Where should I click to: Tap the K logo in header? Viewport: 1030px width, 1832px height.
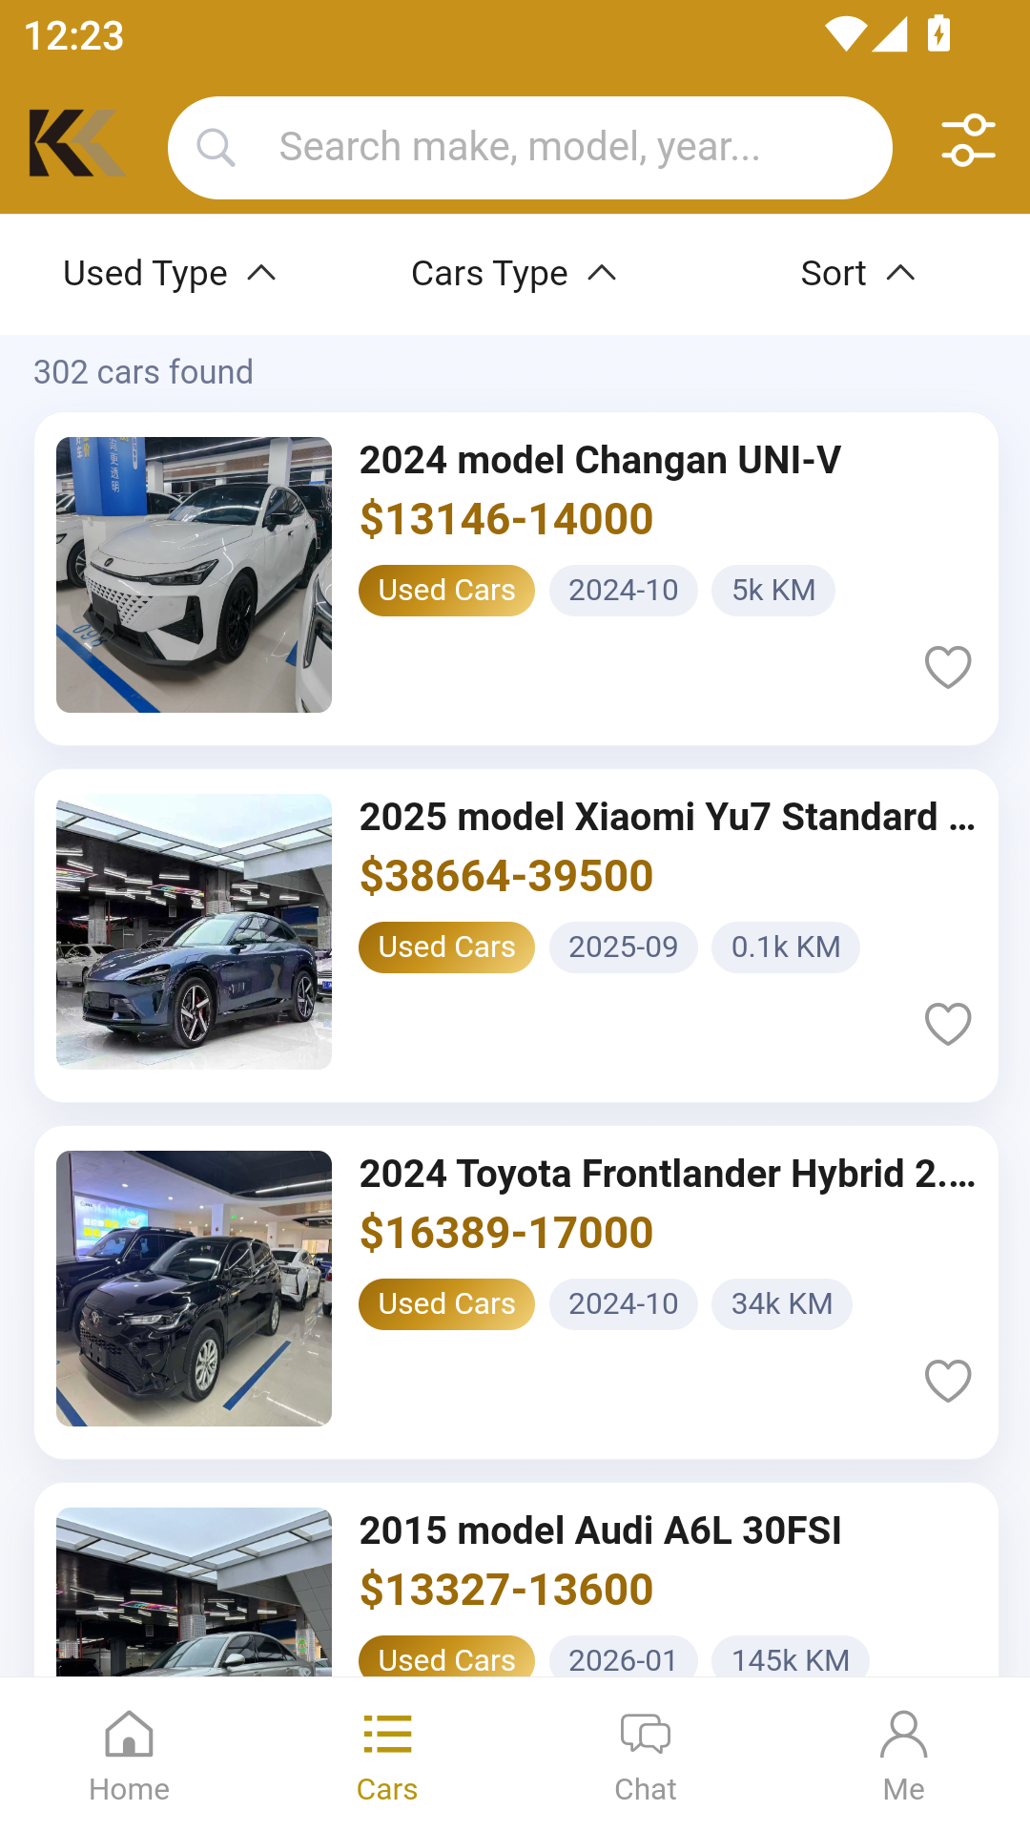[x=76, y=143]
